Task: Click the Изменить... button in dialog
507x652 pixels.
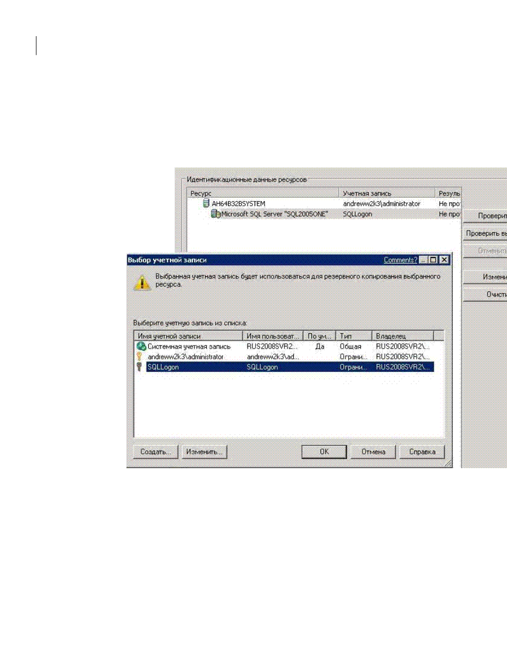Action: 205,452
